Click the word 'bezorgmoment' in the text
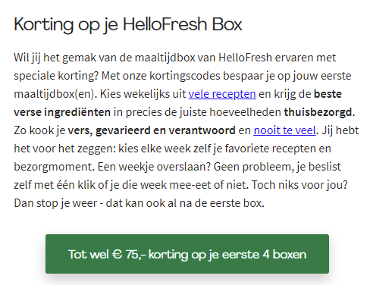The image size is (370, 285). coord(54,167)
